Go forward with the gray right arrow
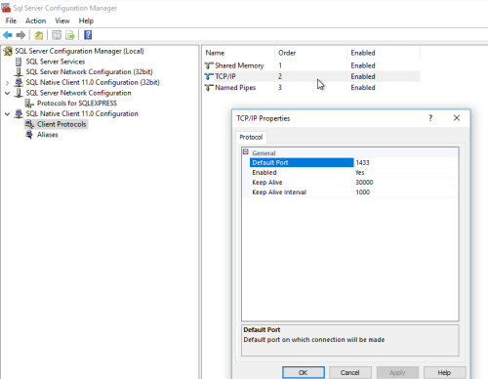The width and height of the screenshot is (488, 379). [20, 35]
